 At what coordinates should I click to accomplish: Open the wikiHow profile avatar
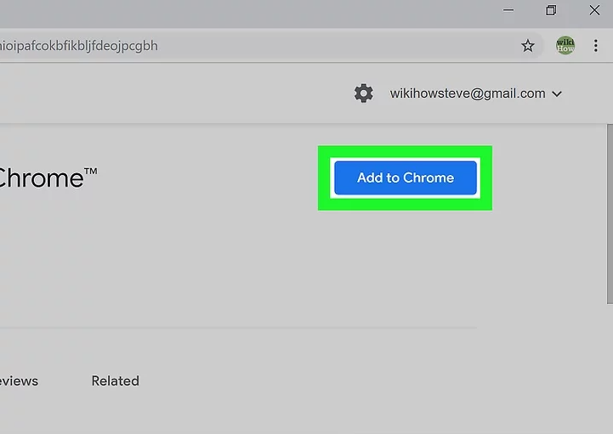pyautogui.click(x=565, y=46)
